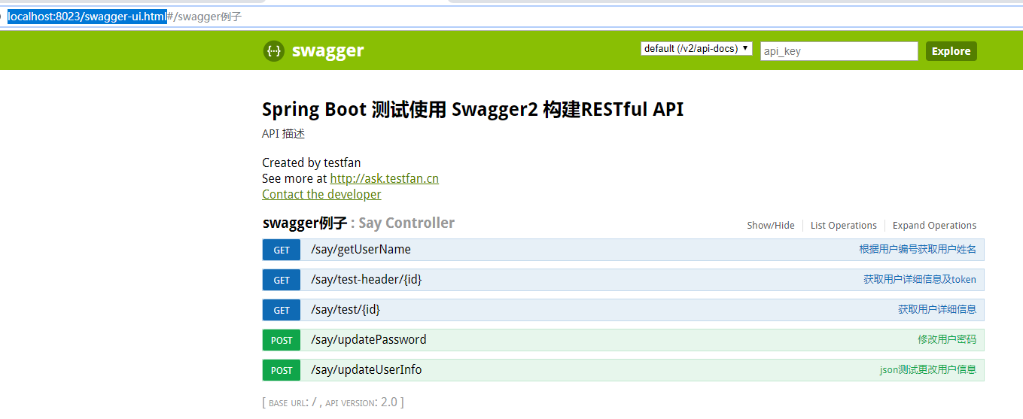Screen dimensions: 1023x419
Task: Open the http://ask.testfan.cn link
Action: tap(384, 178)
